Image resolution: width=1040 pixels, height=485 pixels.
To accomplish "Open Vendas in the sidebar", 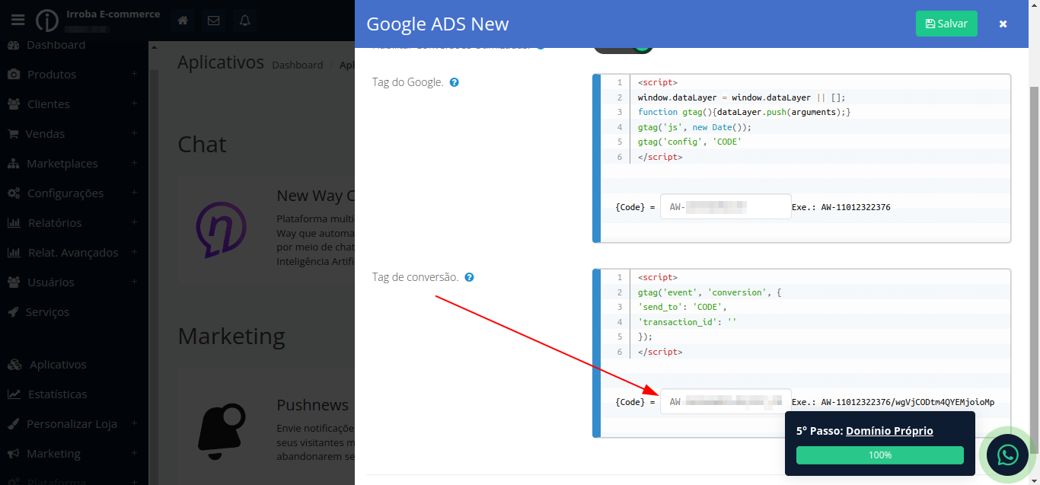I will pos(45,134).
